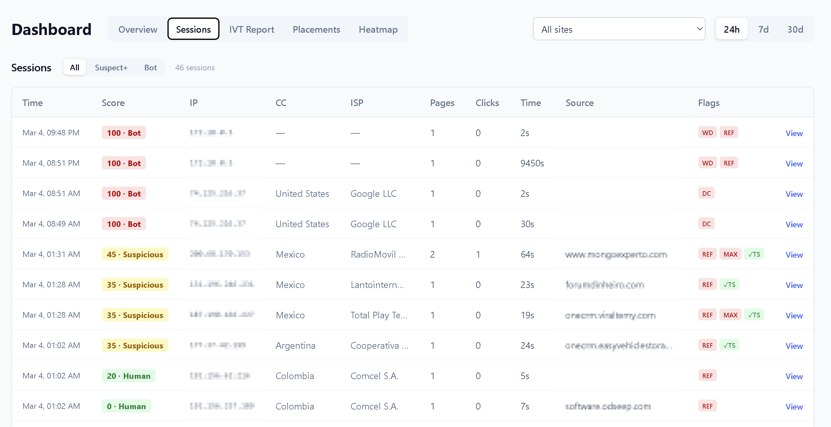Click the Cooperativa ISP cell
Viewport: 831px width, 427px height.
[x=379, y=345]
